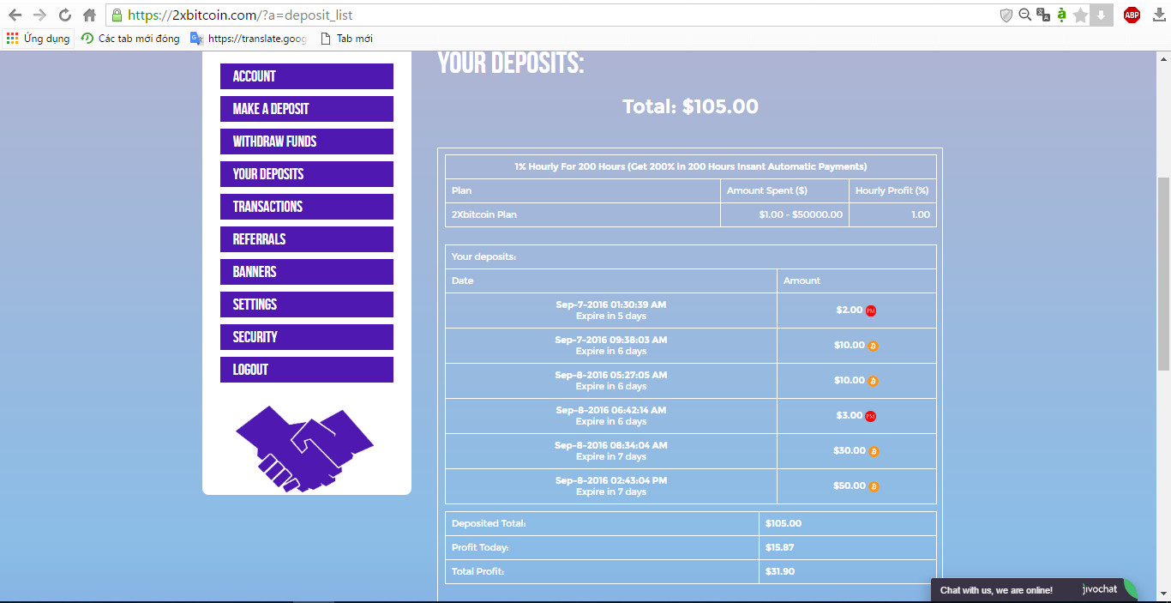Open the jivochat chat widget

[1036, 590]
